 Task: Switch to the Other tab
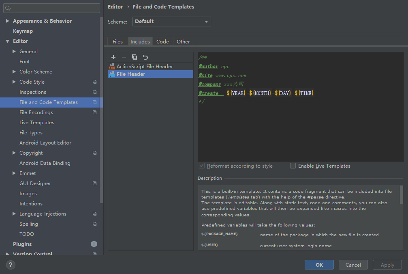tap(183, 42)
